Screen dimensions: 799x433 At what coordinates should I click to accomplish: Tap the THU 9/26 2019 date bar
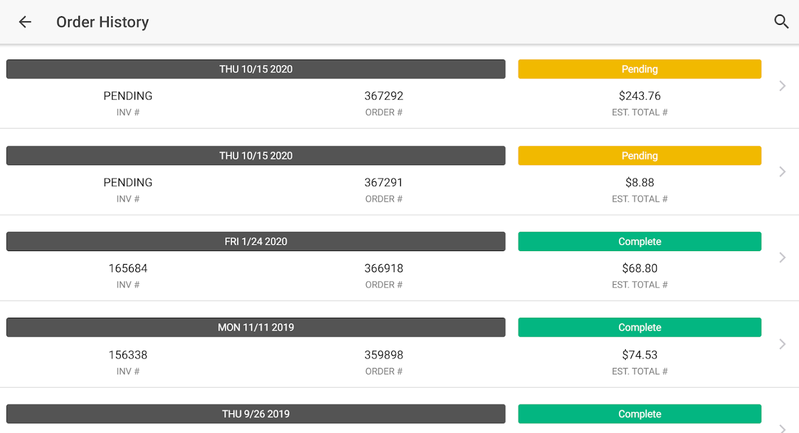pos(256,414)
